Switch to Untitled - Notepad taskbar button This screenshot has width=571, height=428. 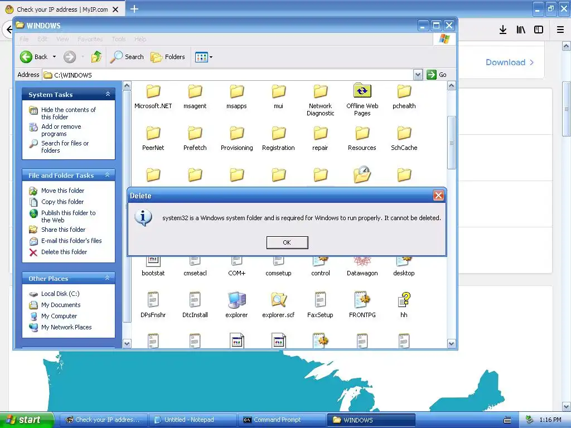point(193,420)
